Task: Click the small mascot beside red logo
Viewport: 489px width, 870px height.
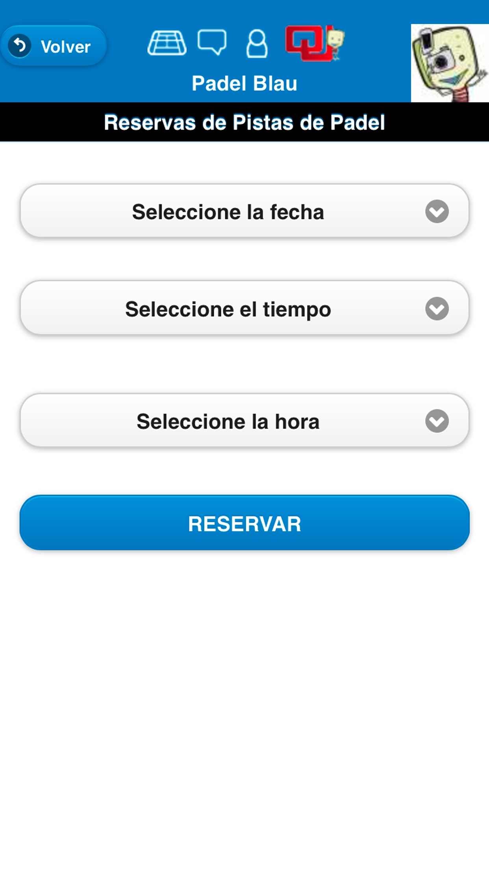Action: (x=336, y=44)
